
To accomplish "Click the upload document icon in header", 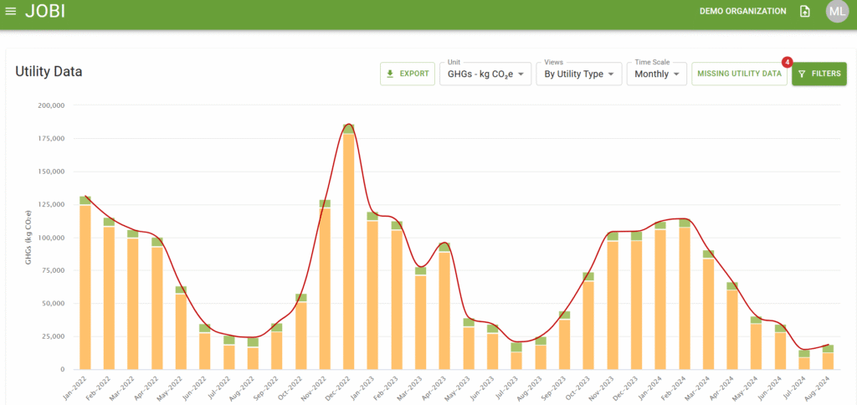I will click(804, 12).
